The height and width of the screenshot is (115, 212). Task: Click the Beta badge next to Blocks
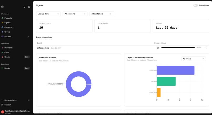coord(27,68)
